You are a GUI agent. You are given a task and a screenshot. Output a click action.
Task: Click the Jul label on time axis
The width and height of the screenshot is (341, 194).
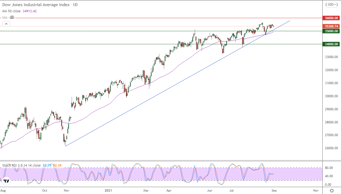click(x=232, y=191)
